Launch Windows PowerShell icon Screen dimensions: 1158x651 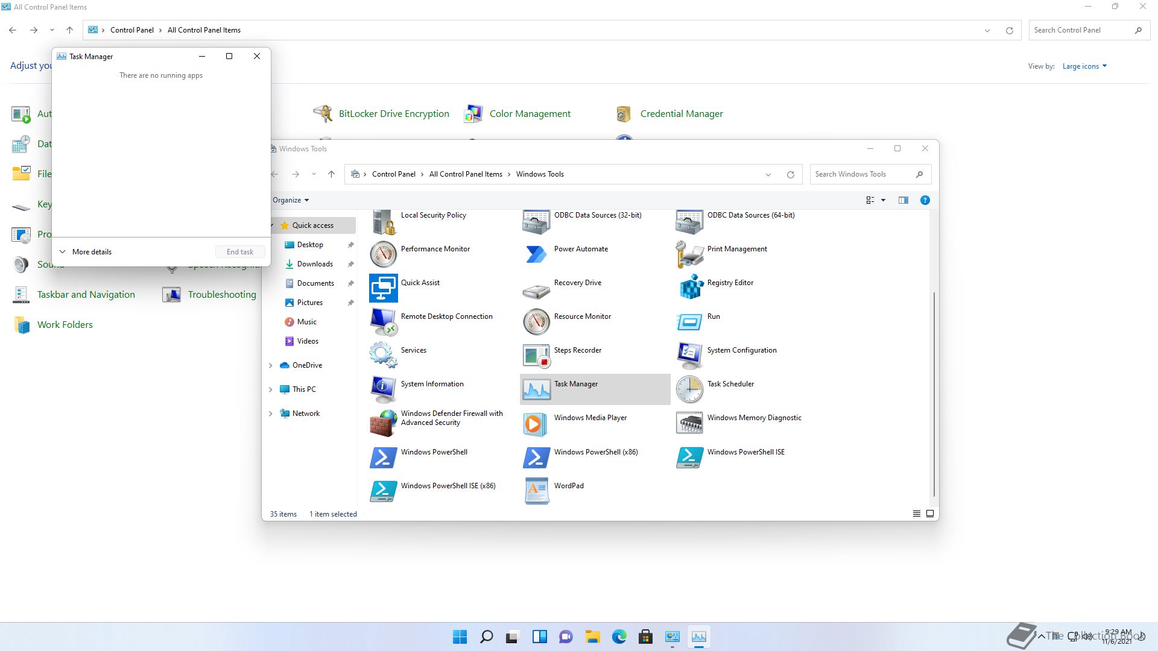point(384,458)
